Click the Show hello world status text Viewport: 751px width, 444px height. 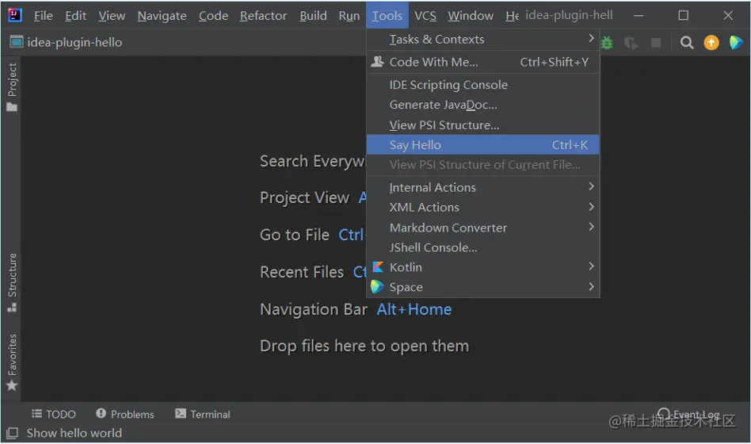point(74,433)
